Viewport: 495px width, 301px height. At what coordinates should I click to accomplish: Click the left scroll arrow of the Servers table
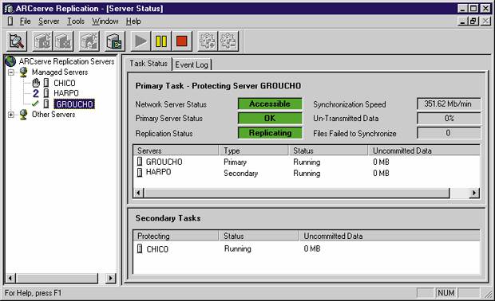(139, 193)
